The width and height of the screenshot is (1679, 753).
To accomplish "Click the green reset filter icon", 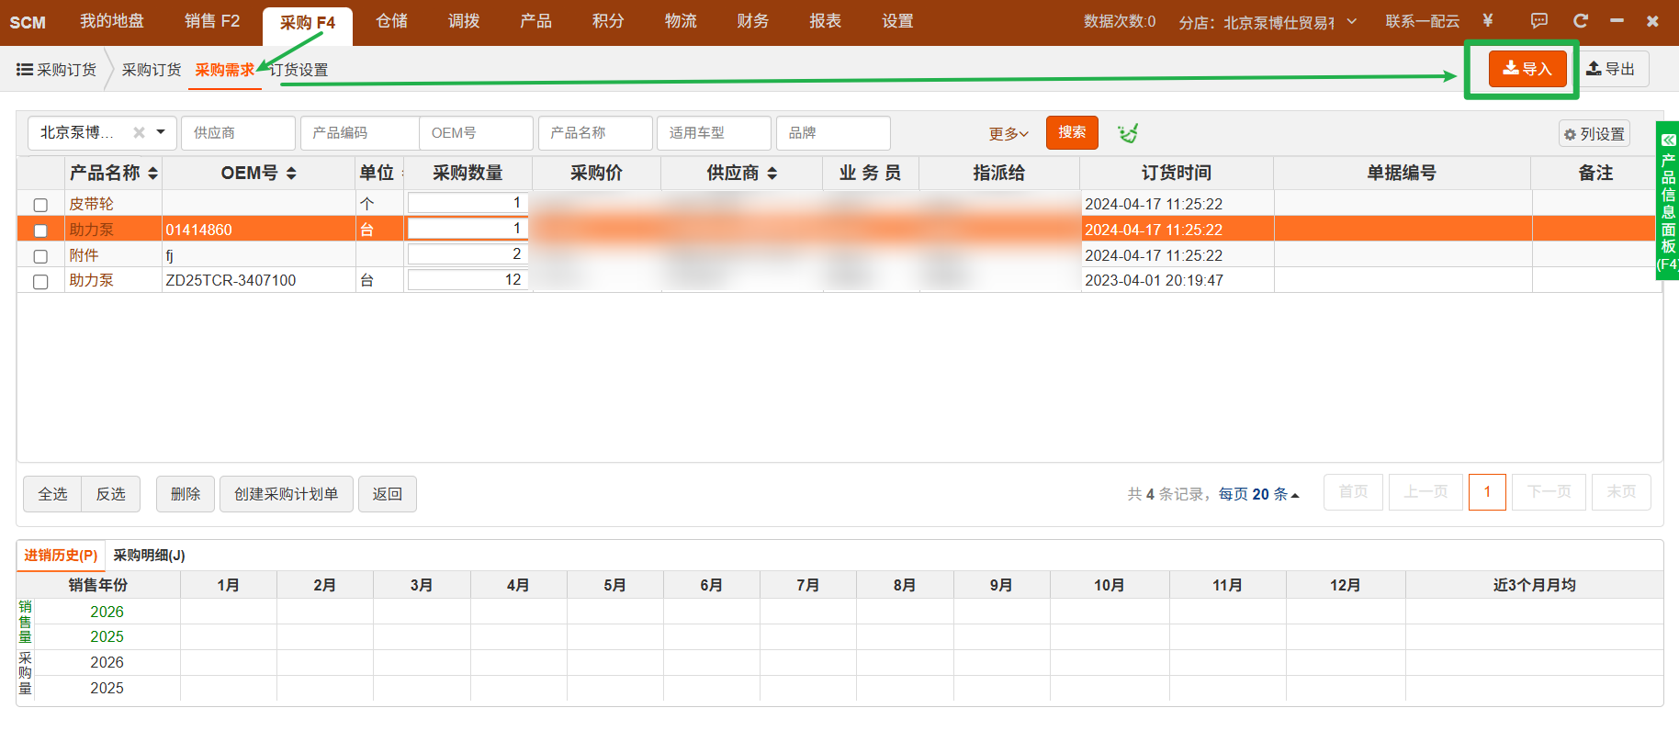I will click(1128, 133).
